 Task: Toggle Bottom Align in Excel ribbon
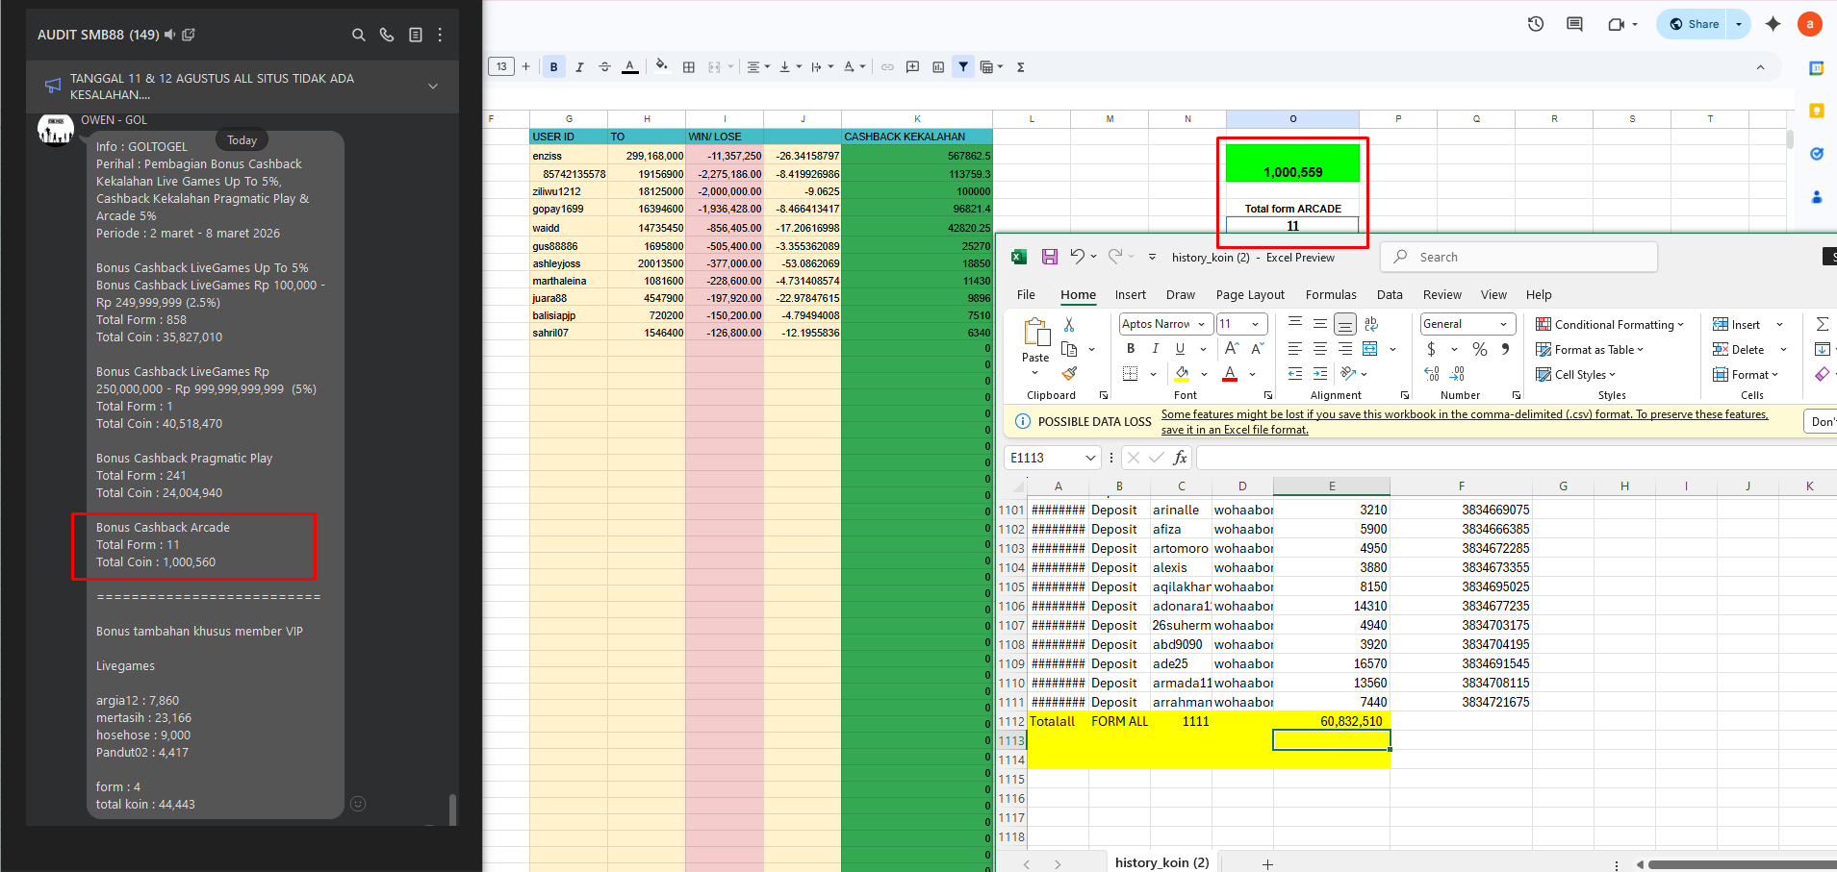1345,324
